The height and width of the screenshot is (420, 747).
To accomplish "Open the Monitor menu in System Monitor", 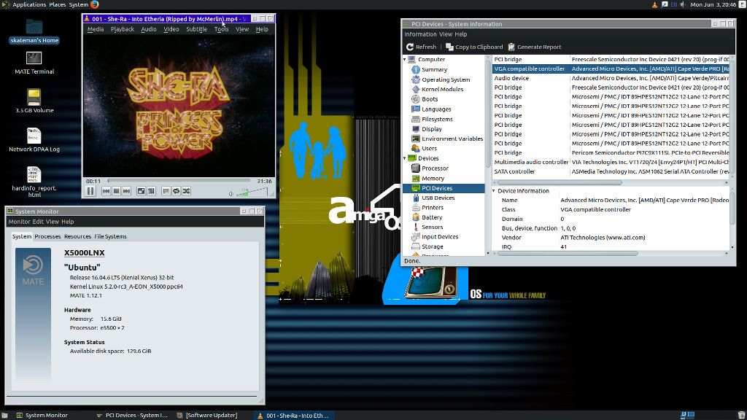I will pos(19,222).
